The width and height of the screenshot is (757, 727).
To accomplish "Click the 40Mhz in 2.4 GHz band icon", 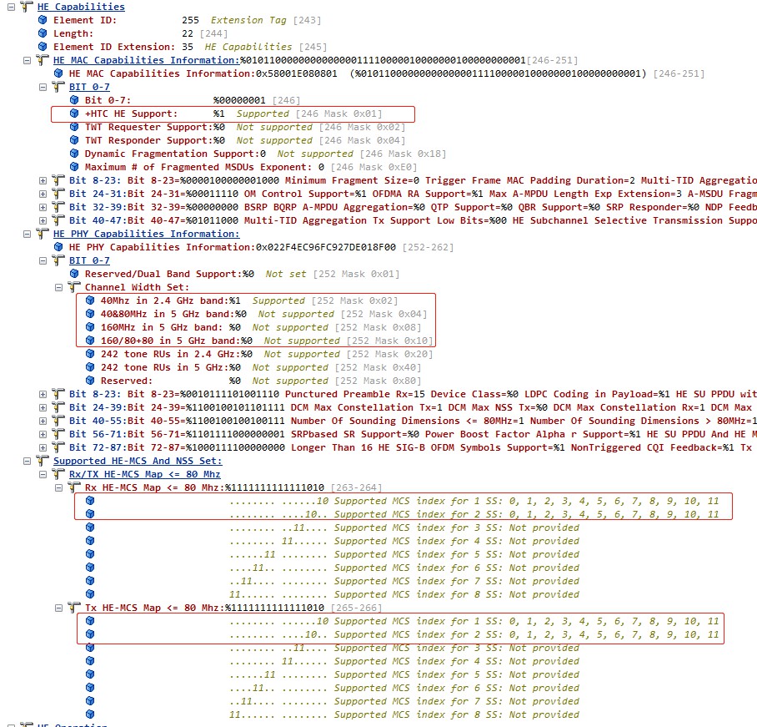I will tap(90, 300).
